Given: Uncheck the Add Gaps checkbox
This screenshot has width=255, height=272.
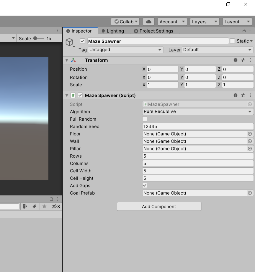Looking at the screenshot, I should [145, 185].
